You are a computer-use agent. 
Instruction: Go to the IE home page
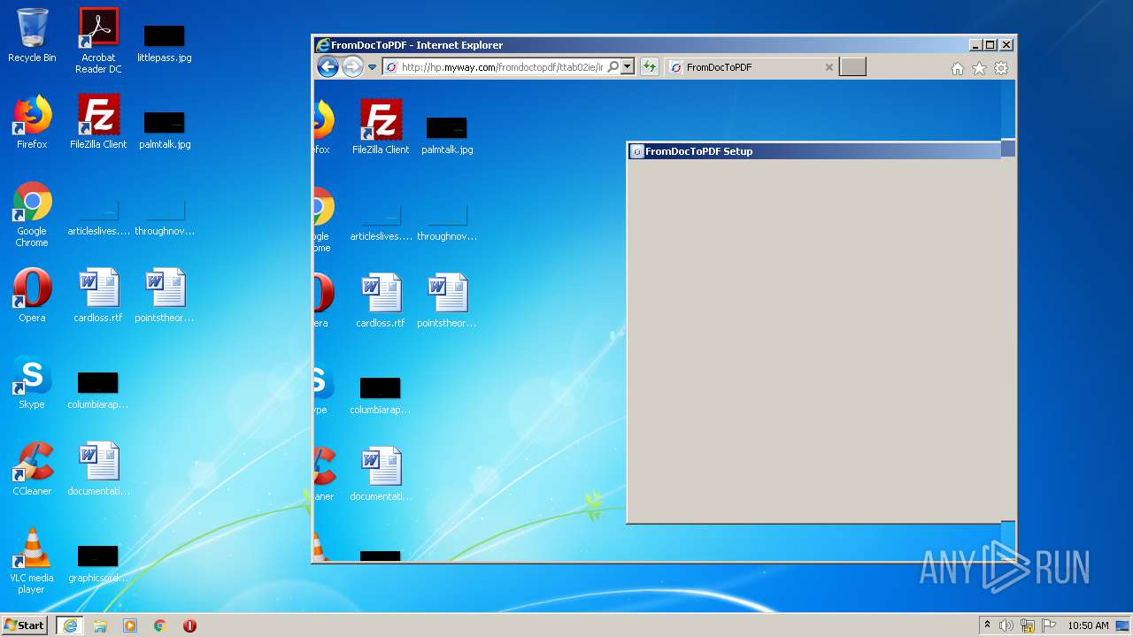[x=957, y=68]
